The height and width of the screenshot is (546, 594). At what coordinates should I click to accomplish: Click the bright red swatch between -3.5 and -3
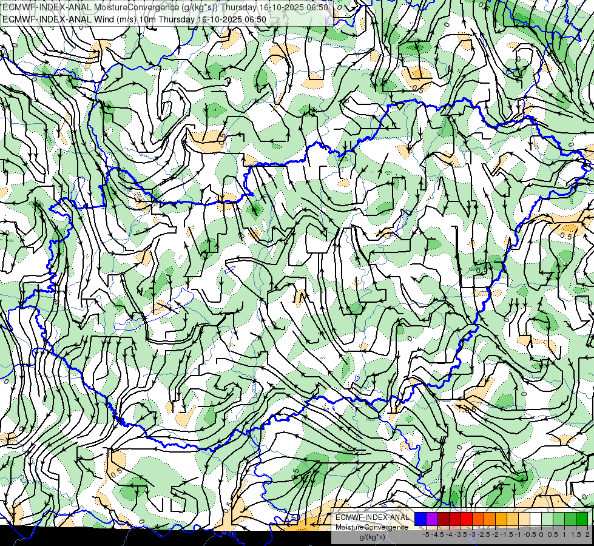click(467, 519)
